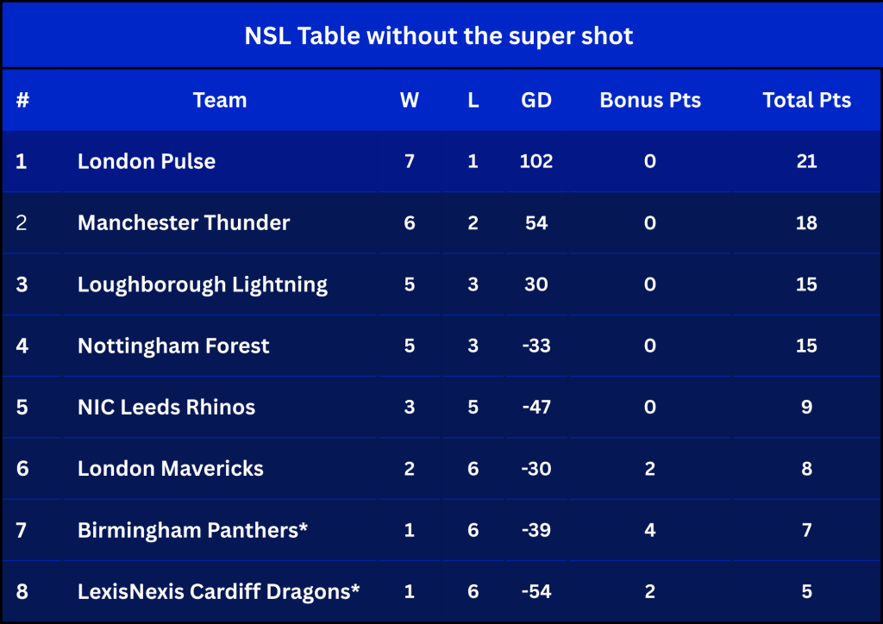Click the Bonus Pts column header

[x=650, y=100]
